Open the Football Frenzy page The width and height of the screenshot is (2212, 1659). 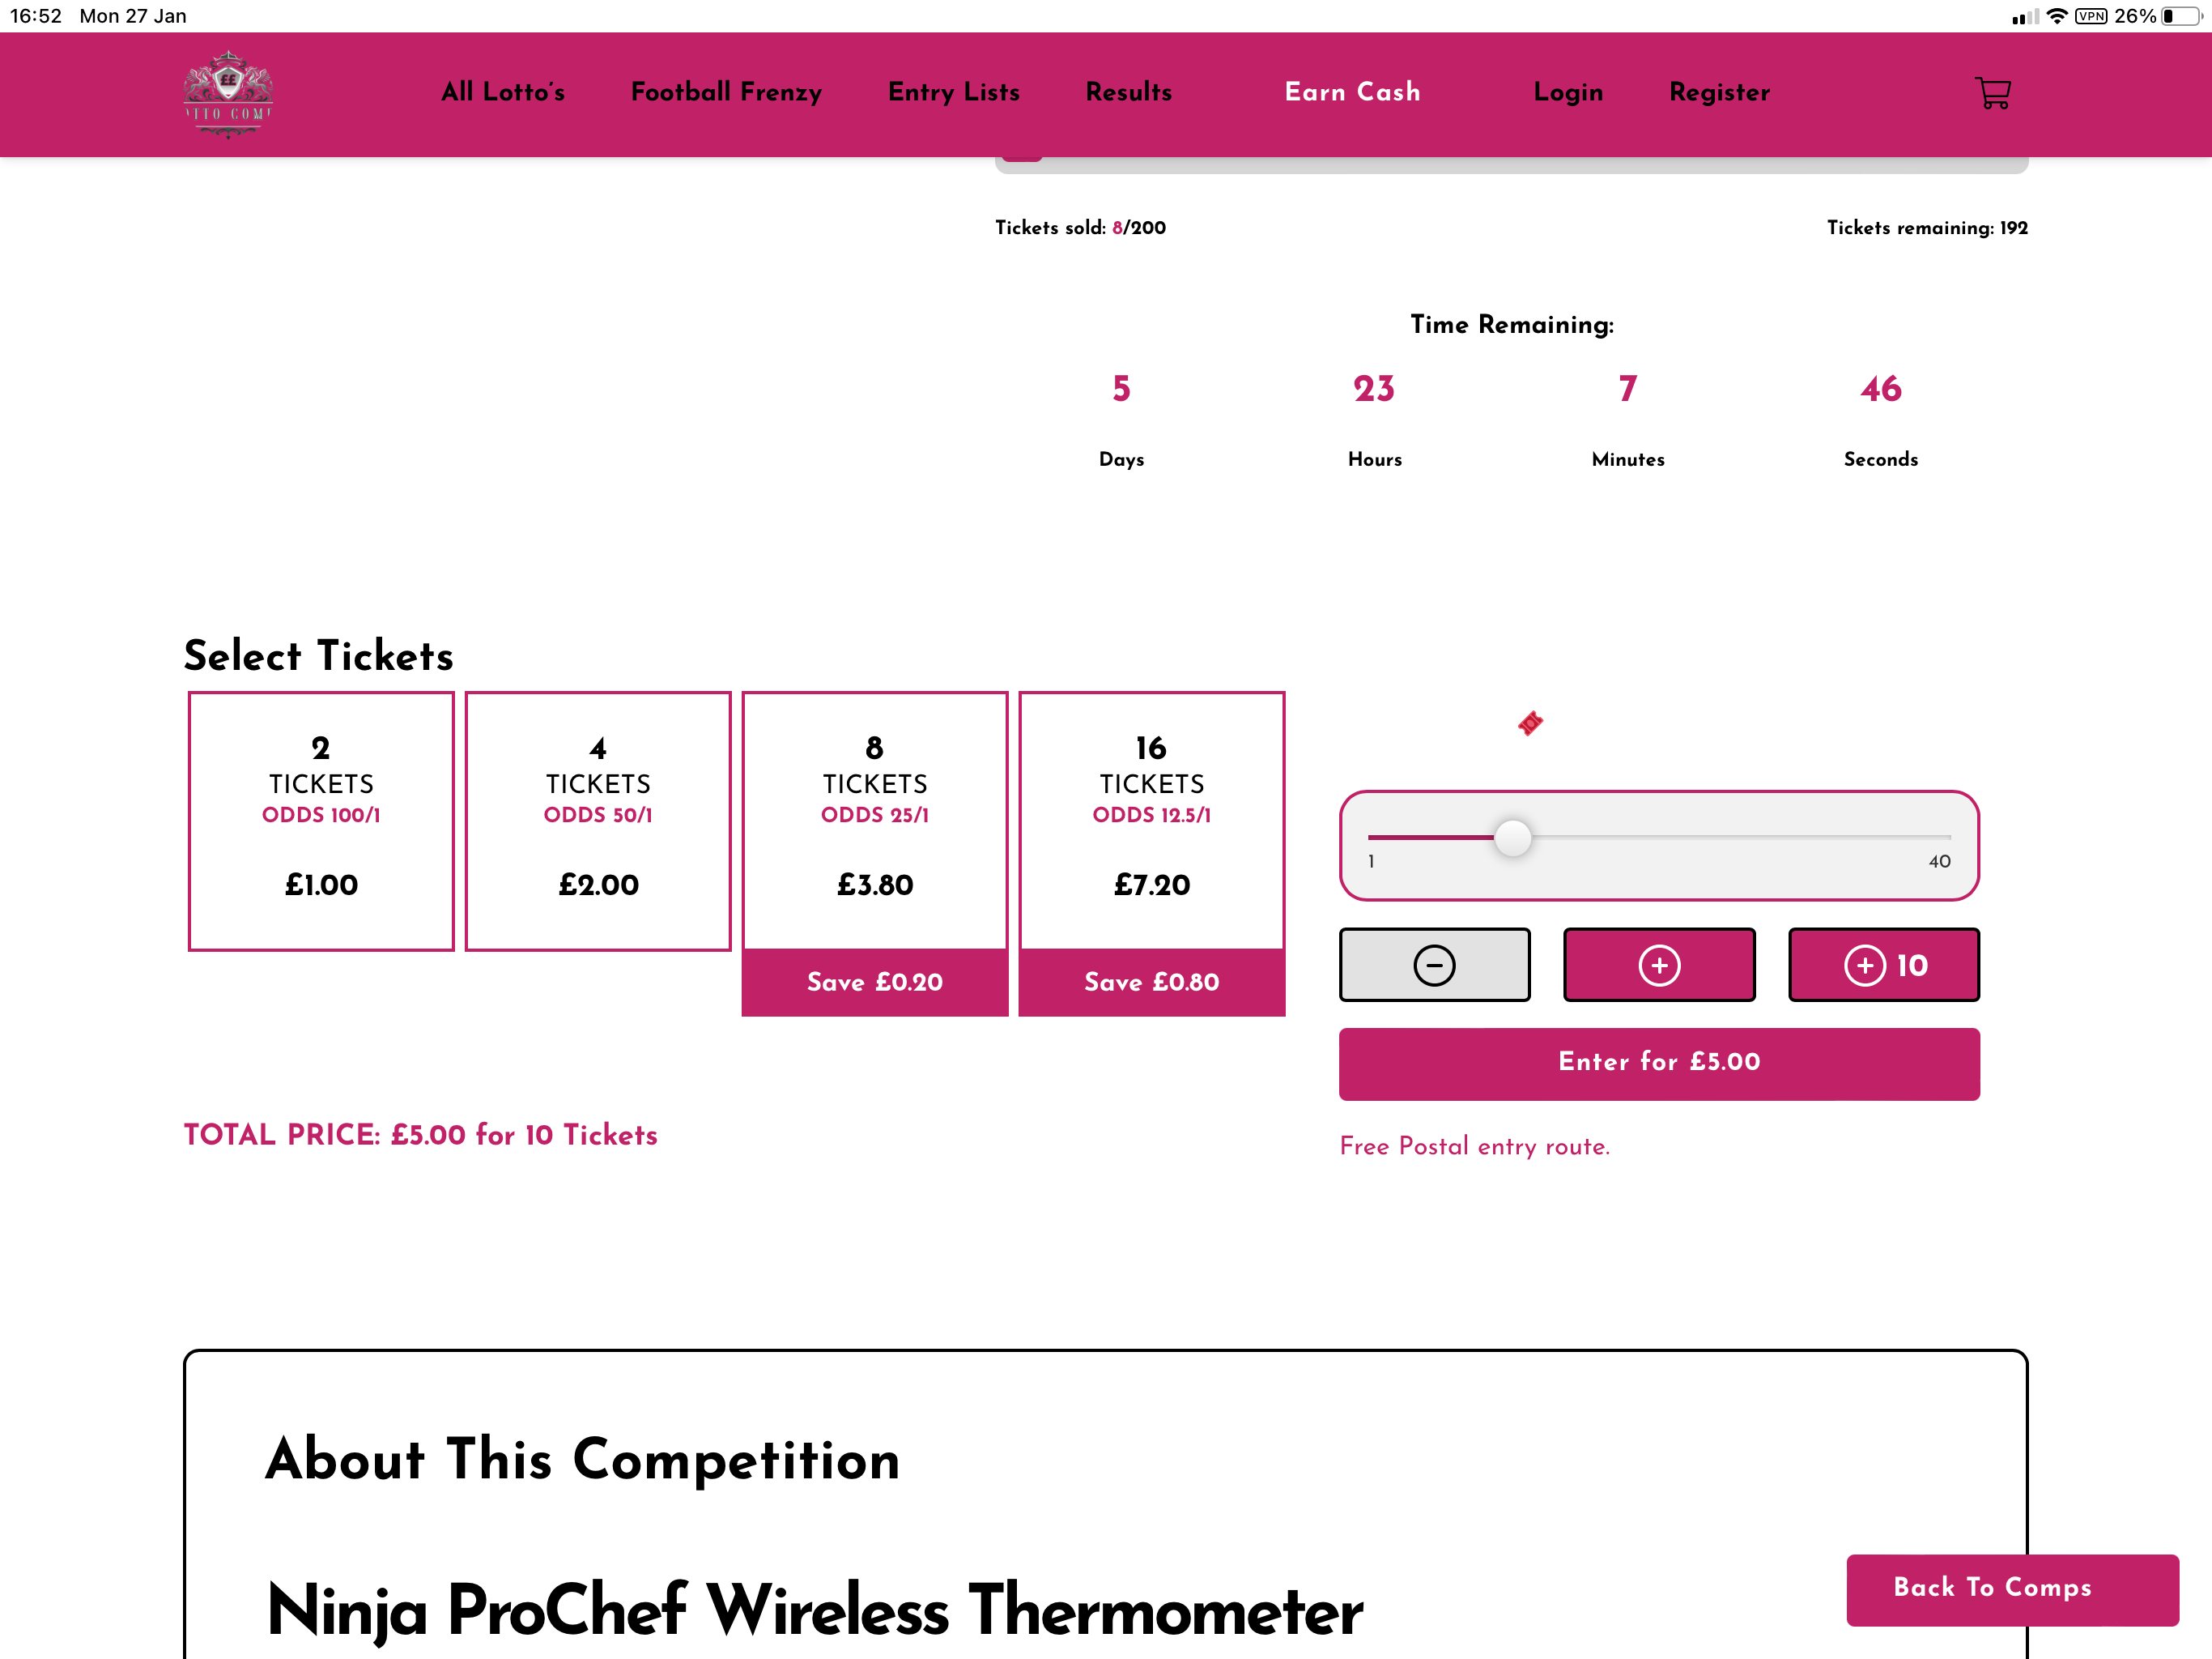pos(726,92)
